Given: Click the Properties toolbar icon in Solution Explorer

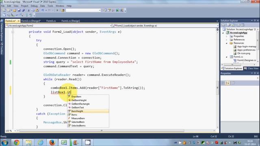Looking at the screenshot, I should [x=223, y=25].
